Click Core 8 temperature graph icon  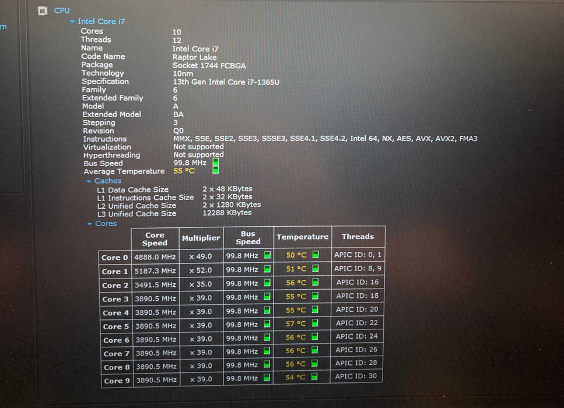point(314,364)
